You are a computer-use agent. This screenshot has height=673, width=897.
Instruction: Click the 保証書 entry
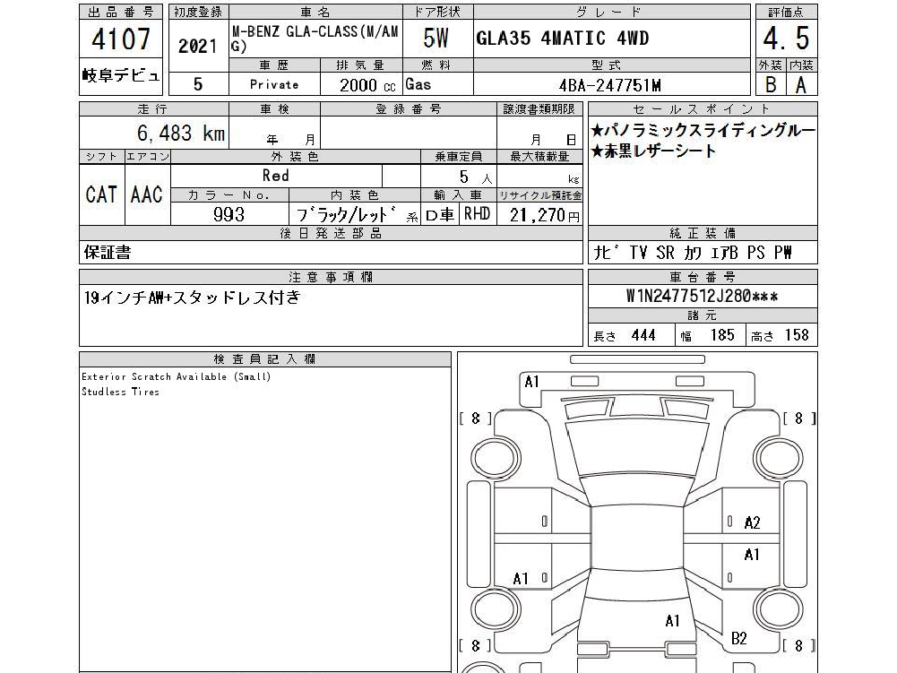pos(108,253)
